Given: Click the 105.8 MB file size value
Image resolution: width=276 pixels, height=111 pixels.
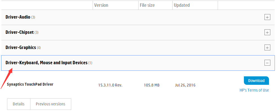Looking at the screenshot, I should click(x=152, y=85).
